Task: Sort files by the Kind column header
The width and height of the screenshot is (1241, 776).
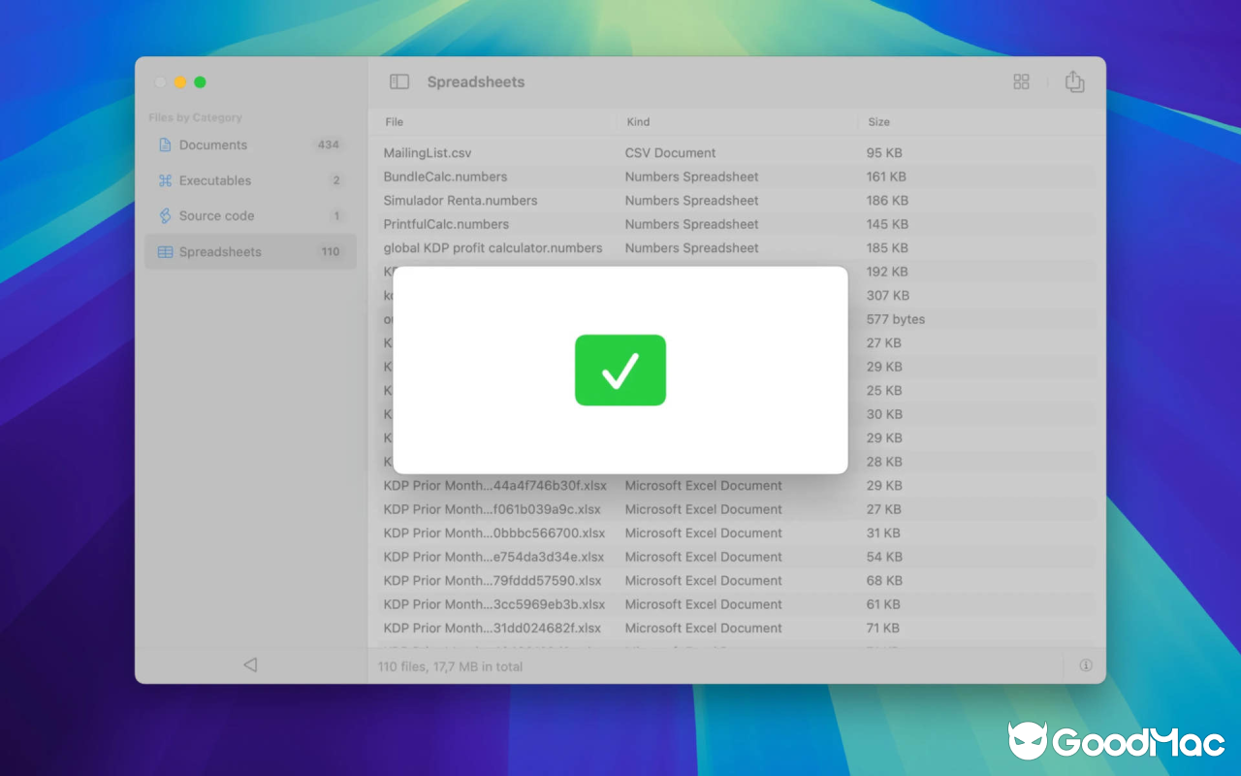Action: click(638, 121)
